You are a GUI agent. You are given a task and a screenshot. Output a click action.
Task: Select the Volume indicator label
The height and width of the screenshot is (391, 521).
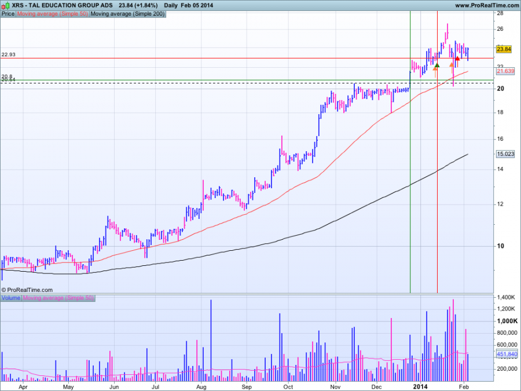click(11, 298)
